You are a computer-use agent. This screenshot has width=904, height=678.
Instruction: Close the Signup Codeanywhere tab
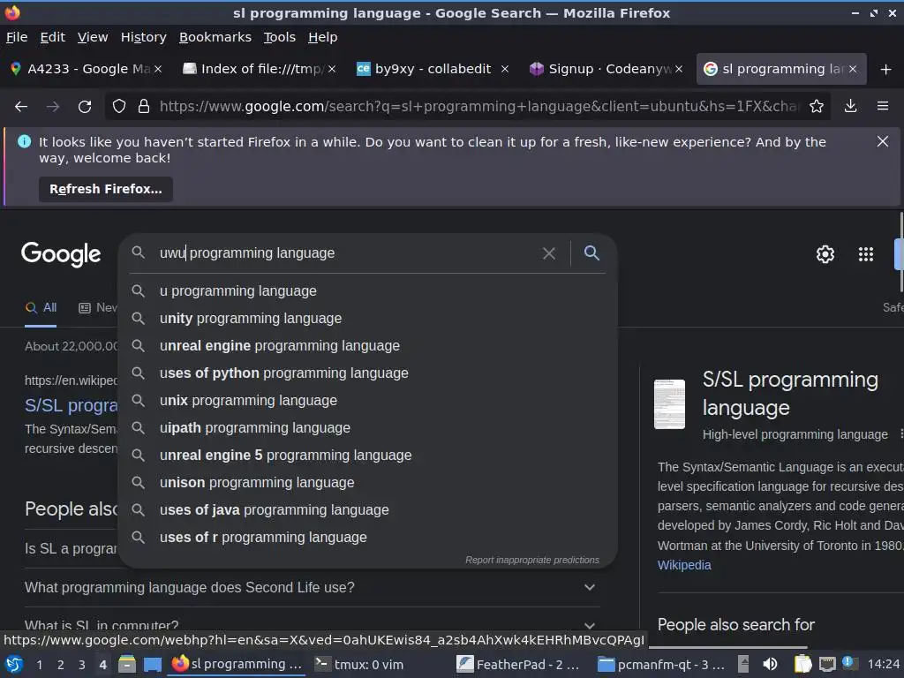click(x=679, y=69)
